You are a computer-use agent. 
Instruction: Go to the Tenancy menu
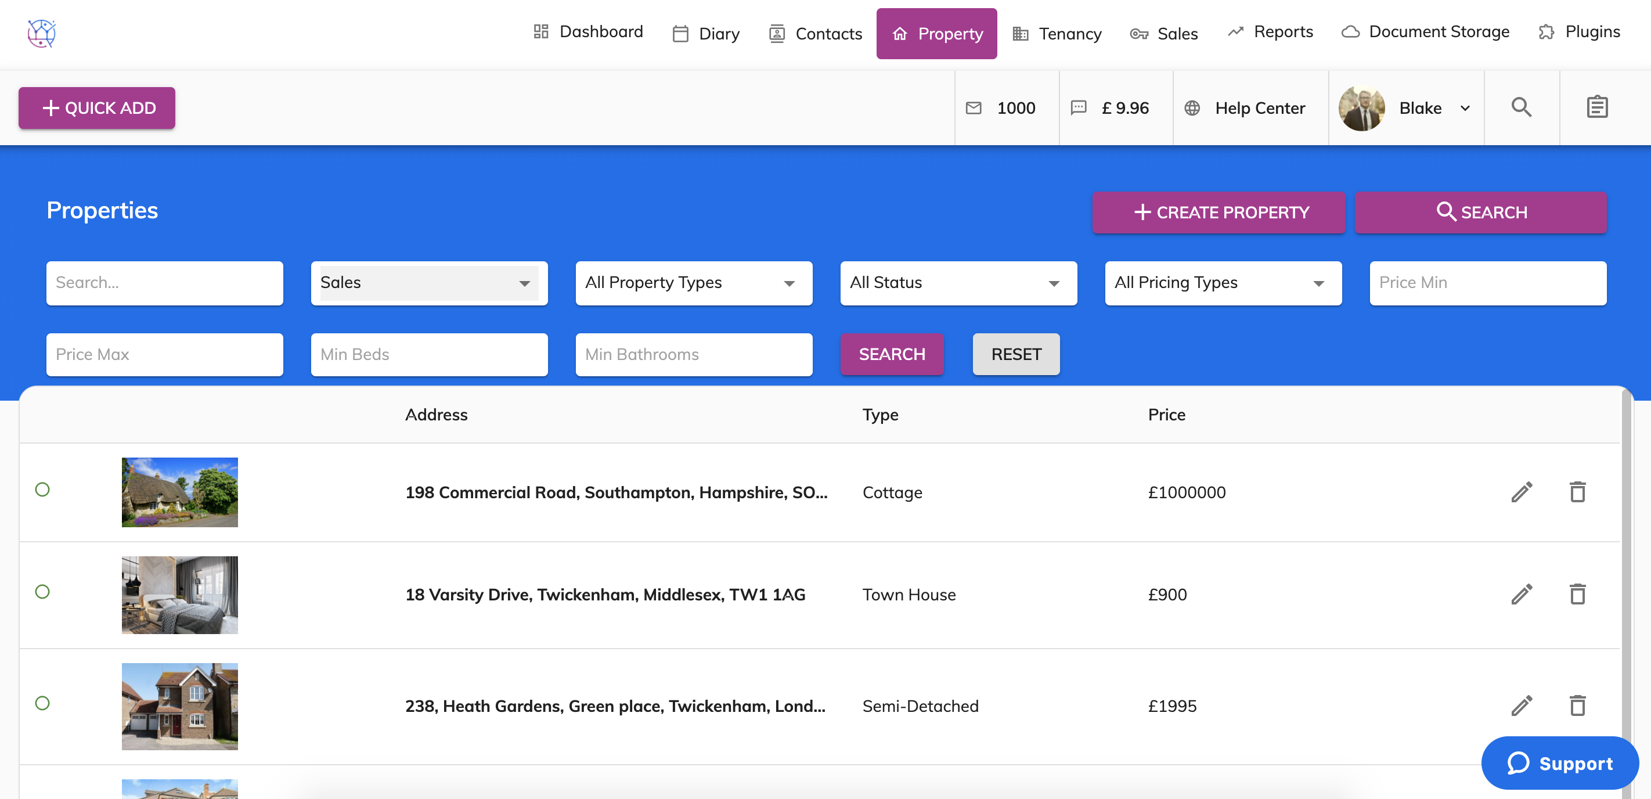(1057, 33)
